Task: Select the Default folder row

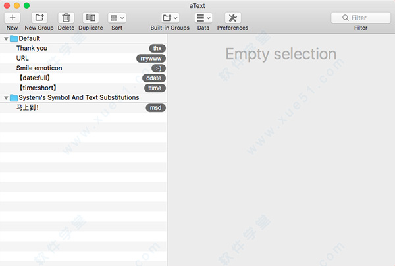Action: (x=83, y=38)
